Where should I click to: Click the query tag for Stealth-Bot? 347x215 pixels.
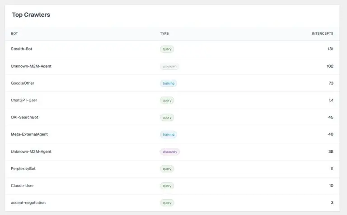[x=167, y=49]
